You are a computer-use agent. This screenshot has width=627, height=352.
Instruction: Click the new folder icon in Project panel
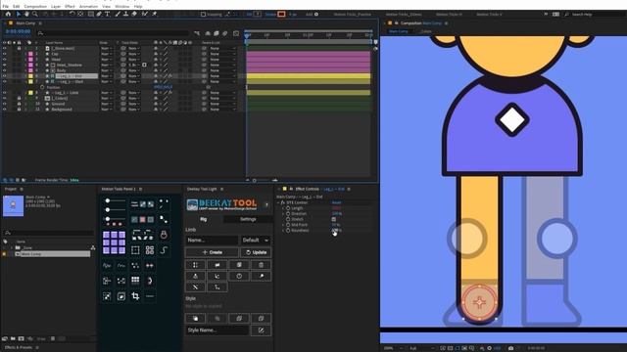coord(13,339)
